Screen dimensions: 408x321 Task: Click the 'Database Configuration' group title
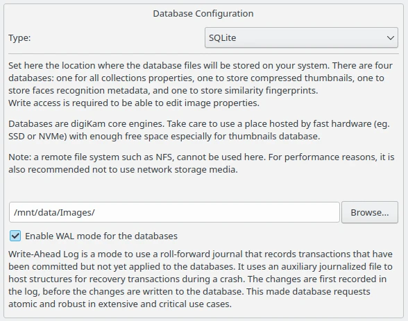click(203, 13)
